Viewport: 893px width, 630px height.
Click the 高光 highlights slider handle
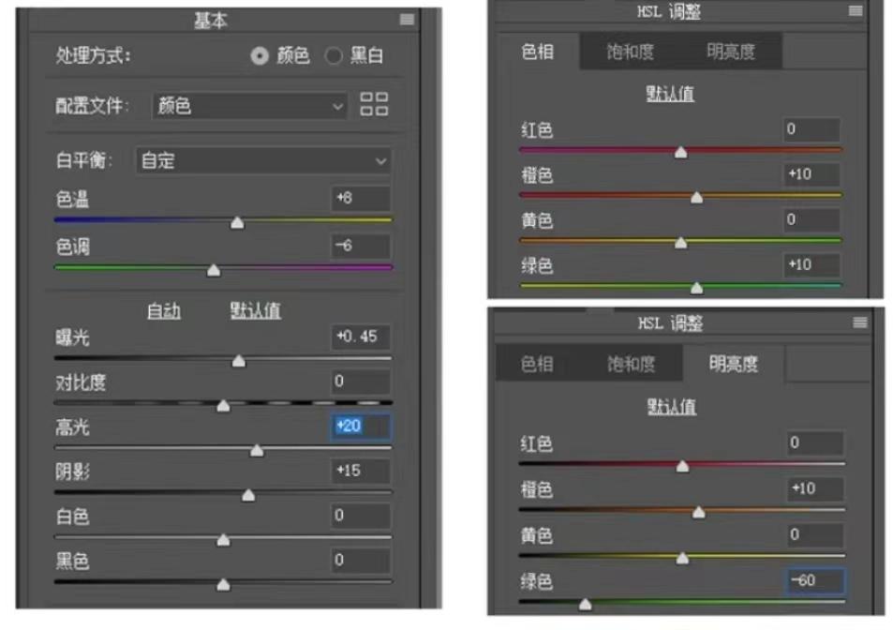click(257, 450)
